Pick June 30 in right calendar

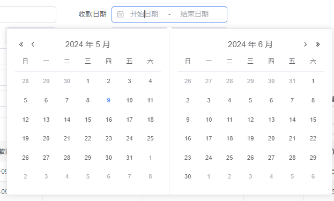188,176
